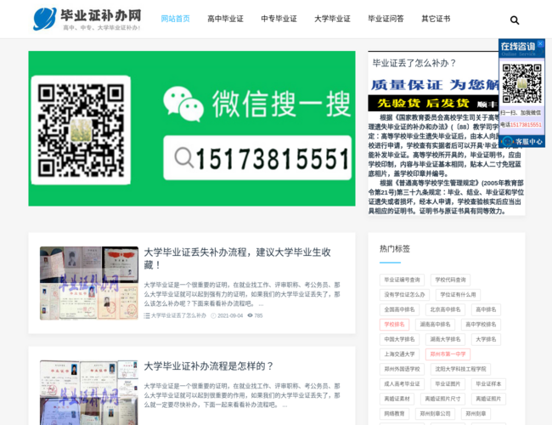Click the clock icon next to 2021-09-04
The height and width of the screenshot is (425, 552).
click(x=213, y=315)
